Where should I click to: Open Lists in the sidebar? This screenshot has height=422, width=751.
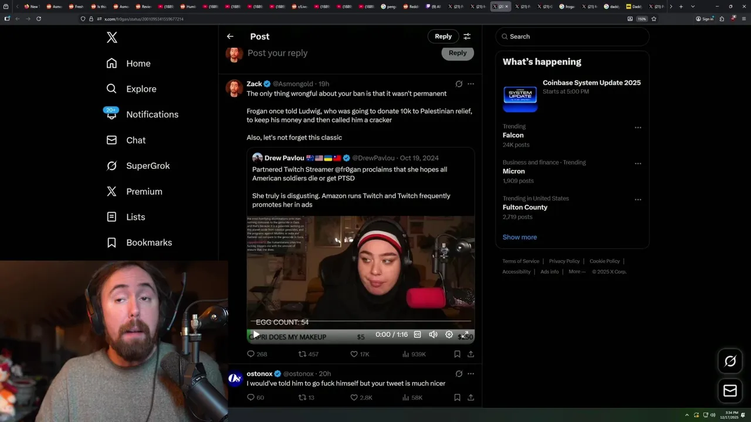point(126,217)
